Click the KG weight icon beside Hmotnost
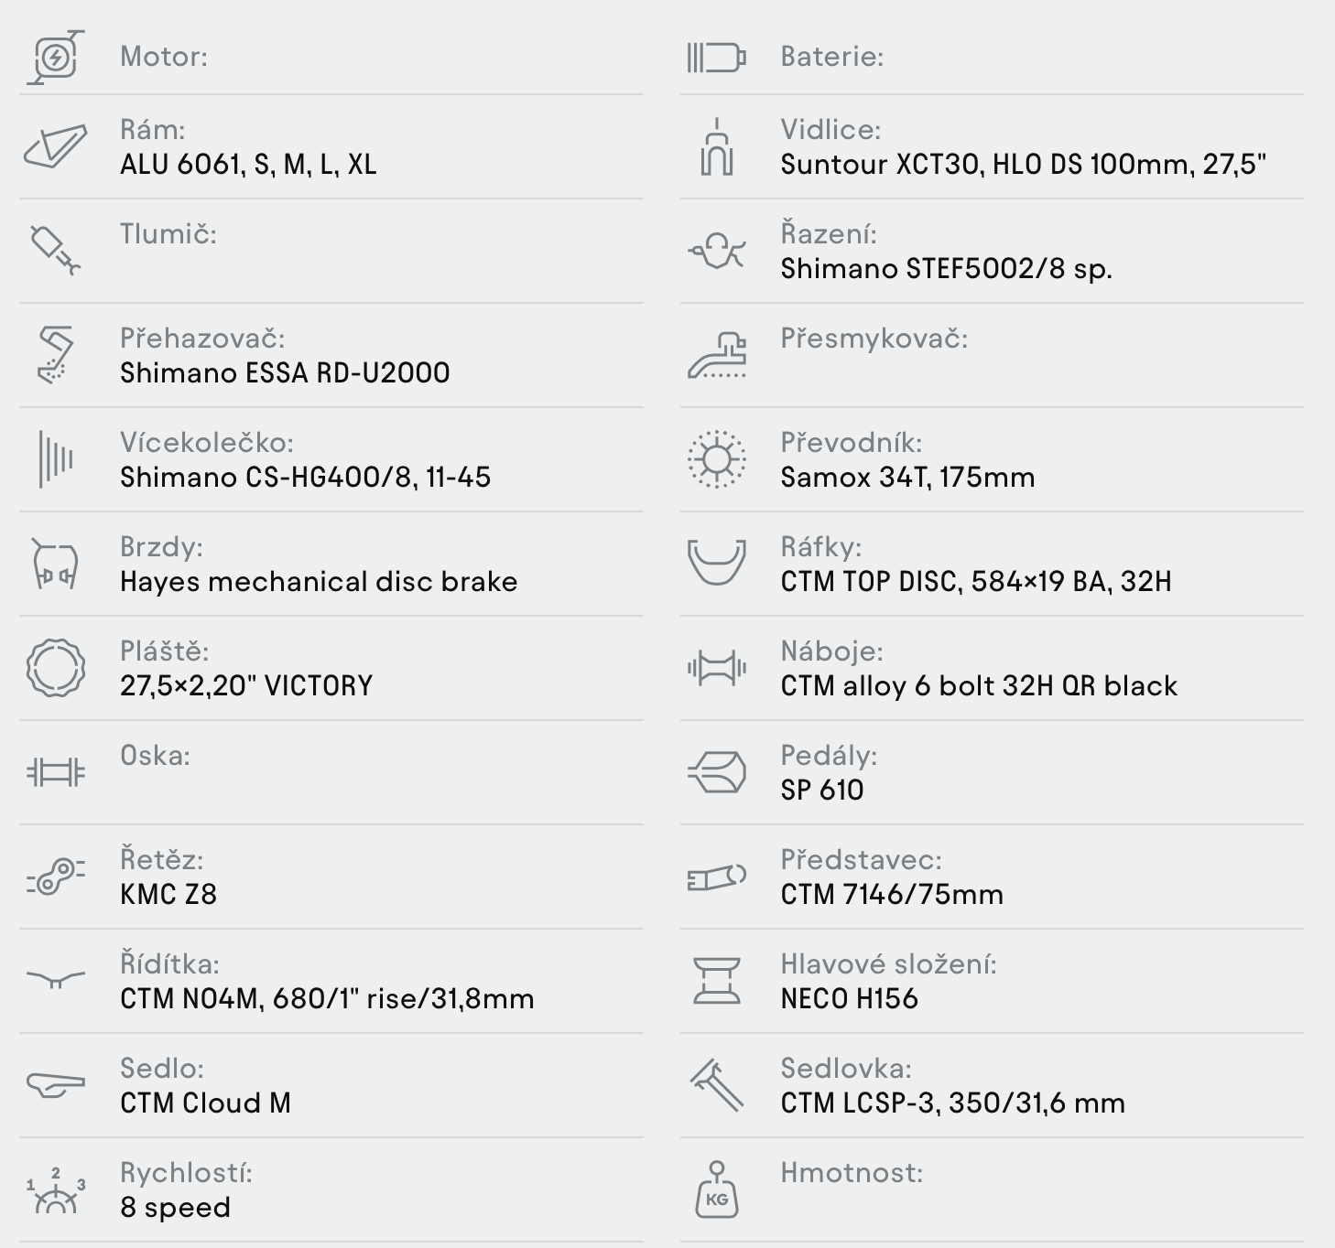The width and height of the screenshot is (1335, 1248). pyautogui.click(x=716, y=1189)
